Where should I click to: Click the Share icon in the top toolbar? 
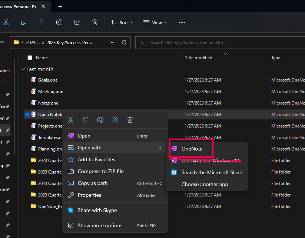tap(77, 22)
